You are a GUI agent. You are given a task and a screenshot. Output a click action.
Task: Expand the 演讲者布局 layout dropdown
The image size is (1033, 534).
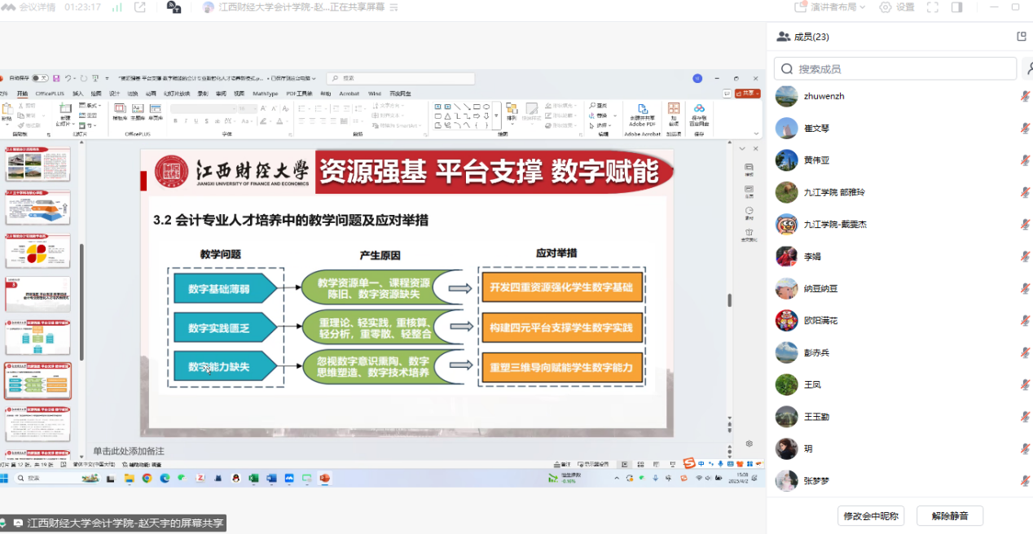click(x=830, y=7)
